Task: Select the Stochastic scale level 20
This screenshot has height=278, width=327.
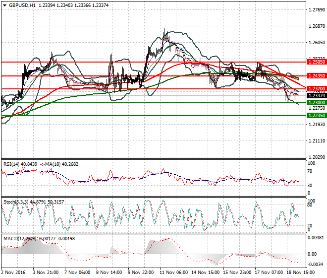Action: [310, 225]
